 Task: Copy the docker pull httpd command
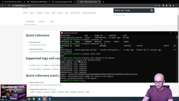point(152,11)
